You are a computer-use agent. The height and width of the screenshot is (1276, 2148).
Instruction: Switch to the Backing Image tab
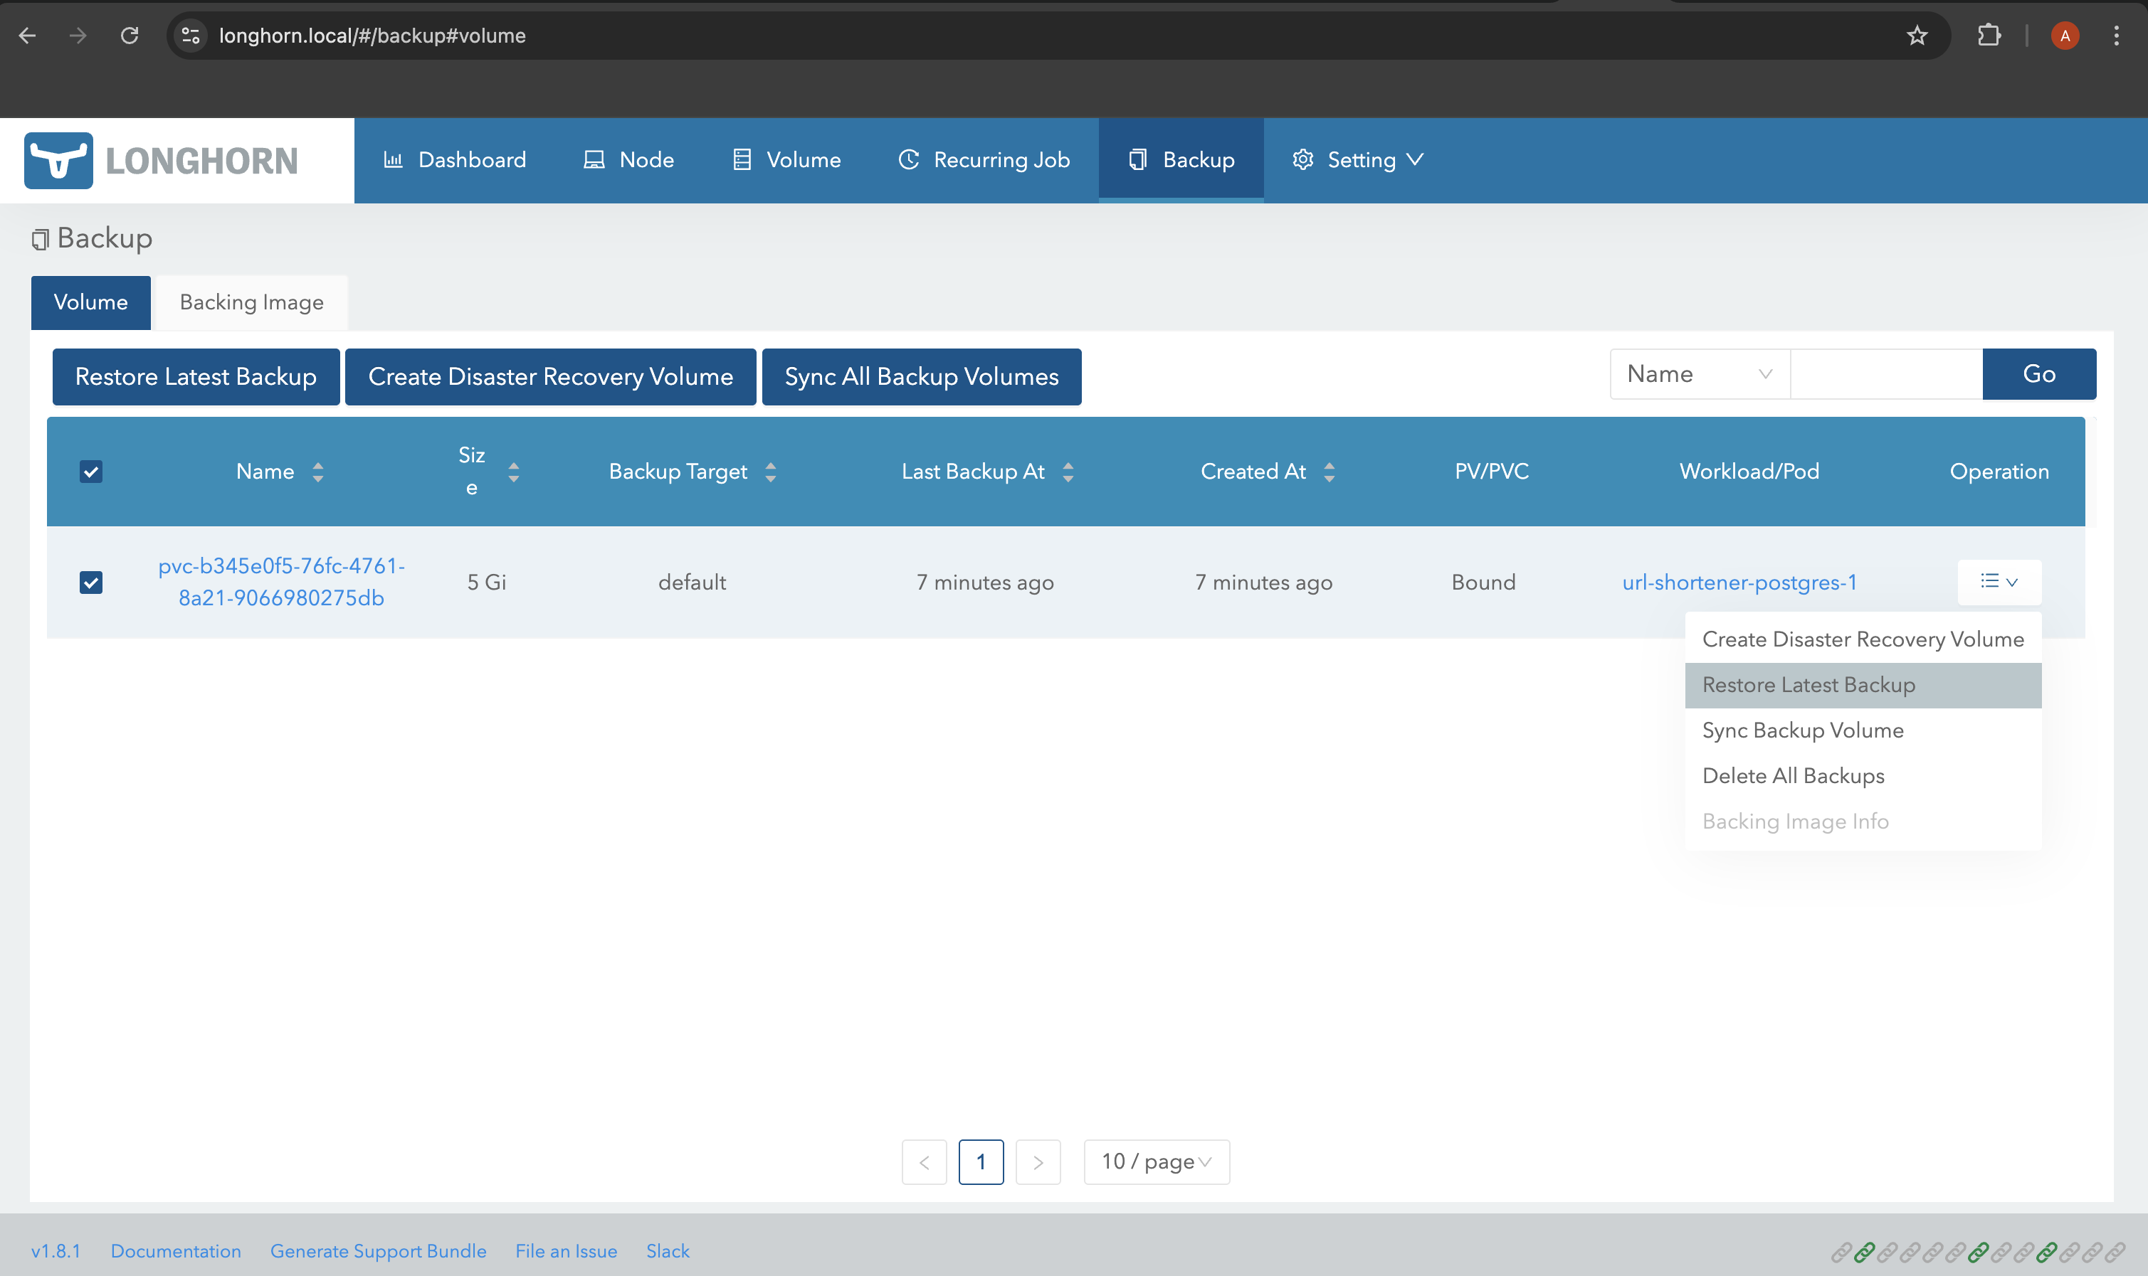(x=251, y=303)
